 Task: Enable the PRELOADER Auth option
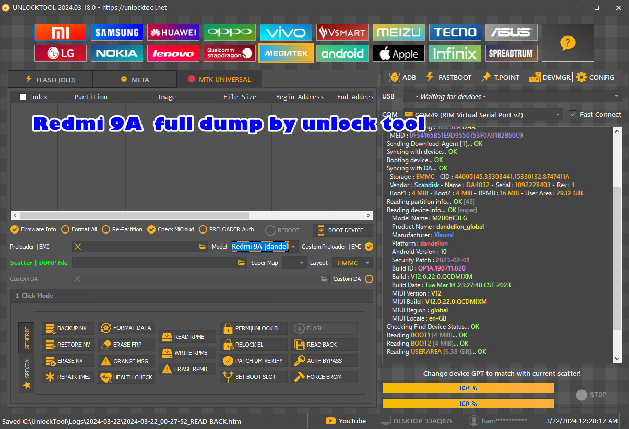(227, 229)
